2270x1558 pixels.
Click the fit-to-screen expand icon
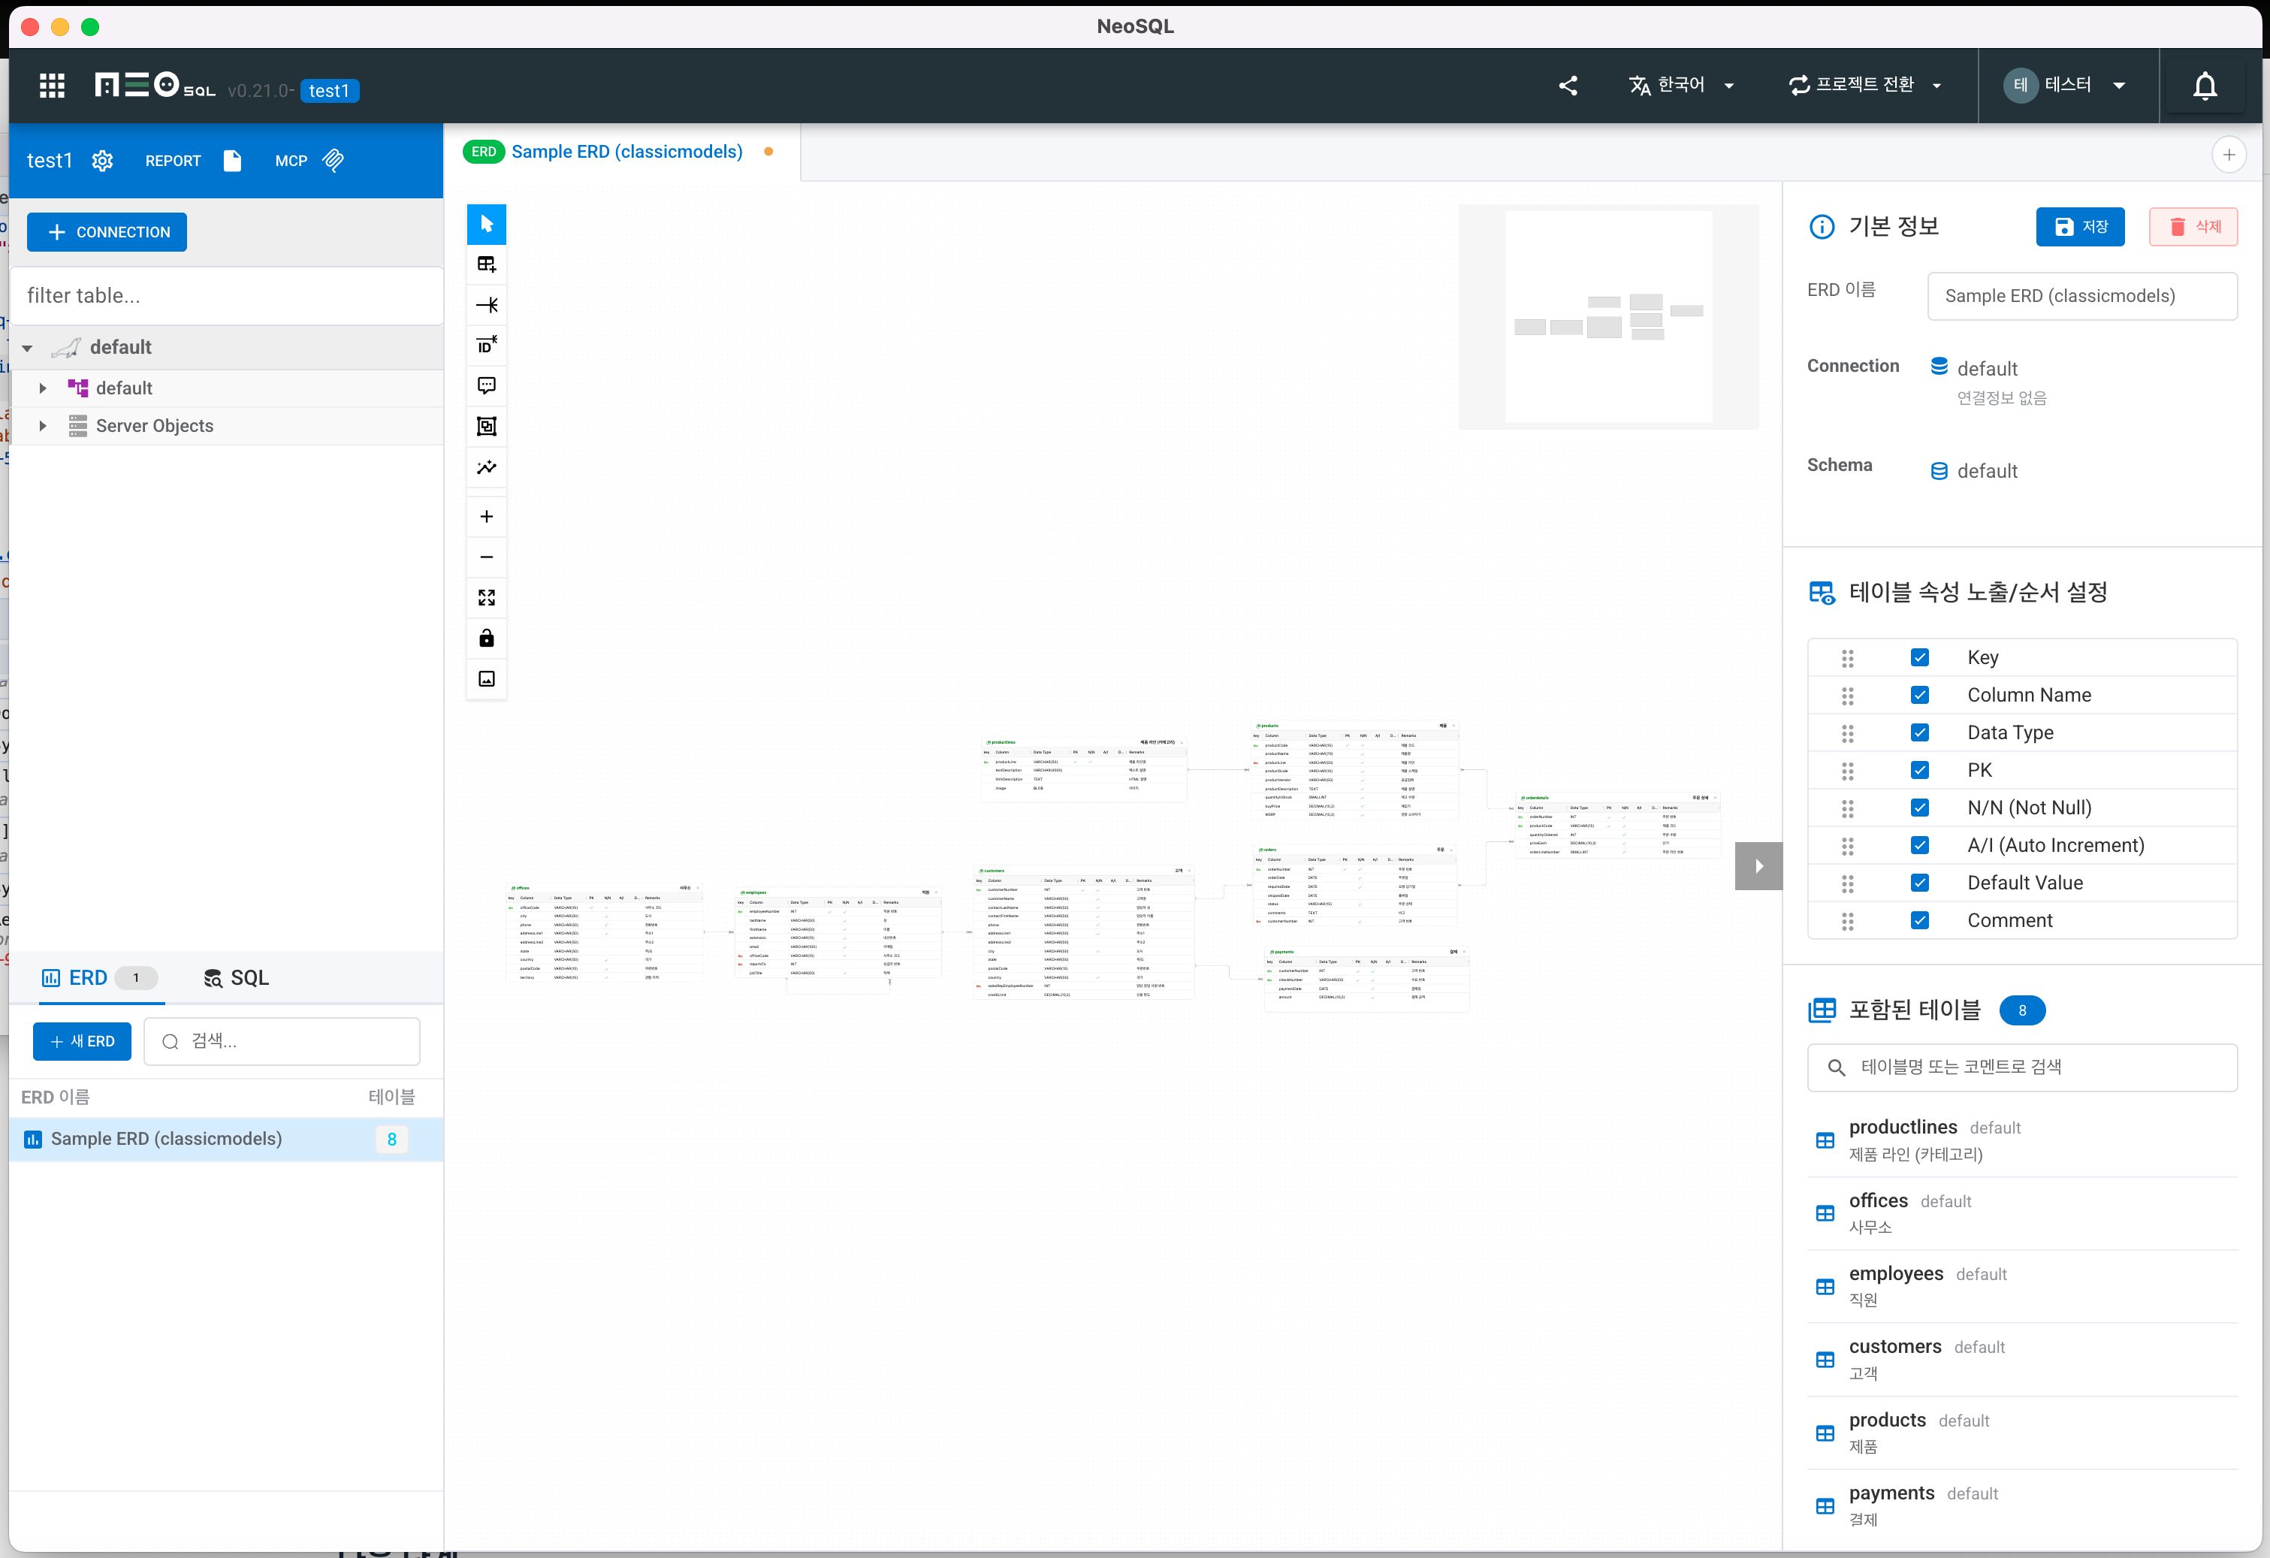(x=487, y=596)
